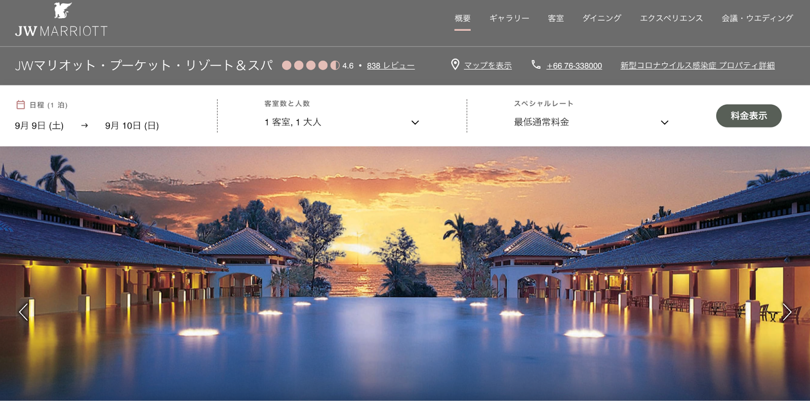Click the 客室数と人数 label
This screenshot has height=401, width=810.
[287, 103]
